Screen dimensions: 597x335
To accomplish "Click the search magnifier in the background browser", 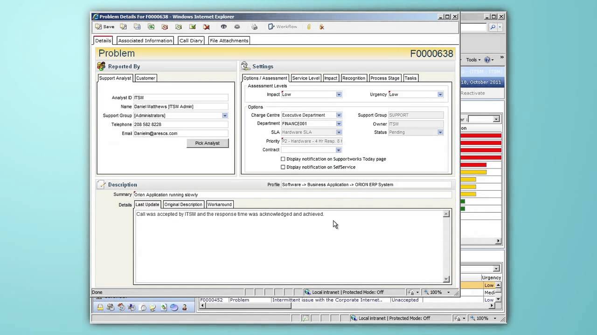I will click(493, 27).
